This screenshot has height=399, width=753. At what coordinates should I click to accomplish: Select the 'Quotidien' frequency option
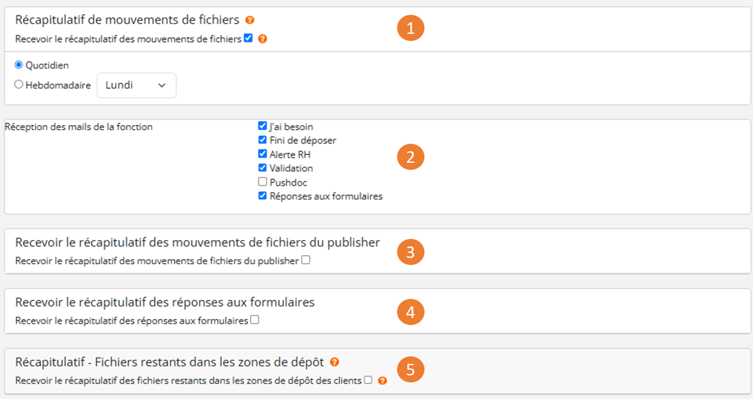coord(20,65)
